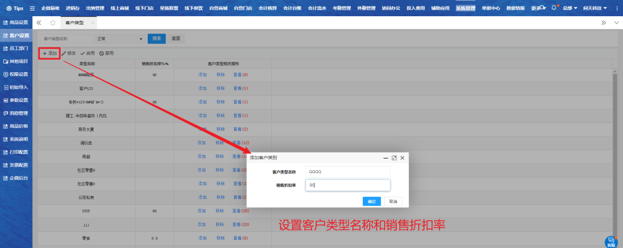623x248 pixels.
Task: Click the 确定 confirm button in dialog
Action: [371, 201]
